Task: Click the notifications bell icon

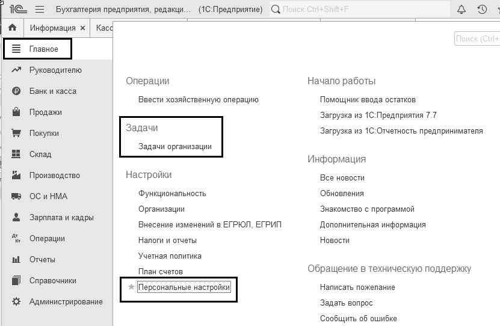Action: point(461,9)
